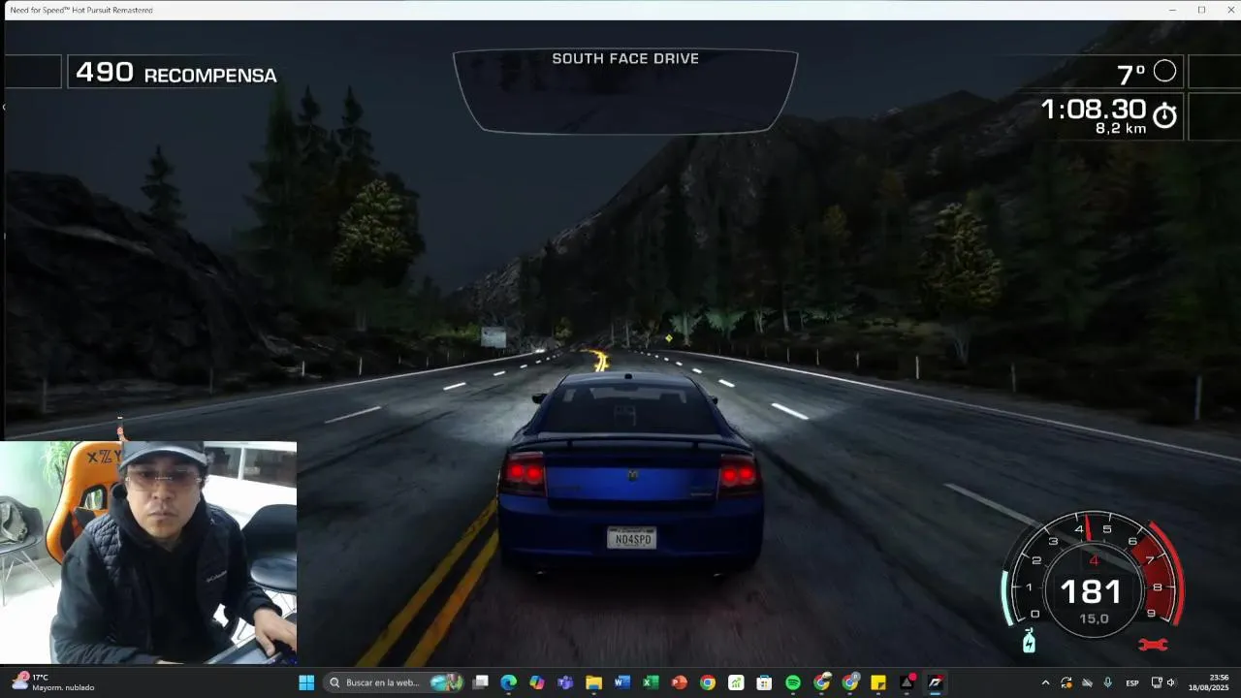Click the nitrous bottle icon below speedometer

(x=1029, y=641)
